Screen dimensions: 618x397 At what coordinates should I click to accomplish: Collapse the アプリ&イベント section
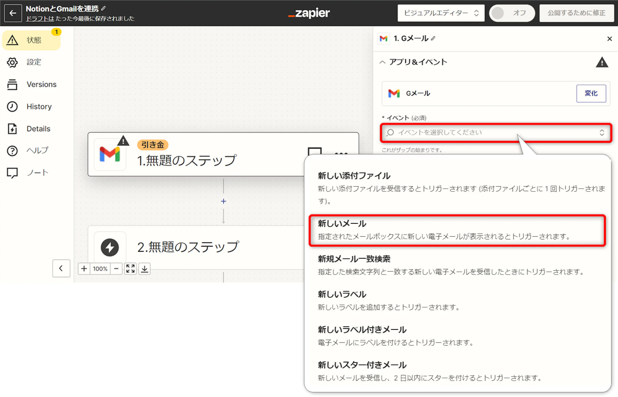click(383, 62)
